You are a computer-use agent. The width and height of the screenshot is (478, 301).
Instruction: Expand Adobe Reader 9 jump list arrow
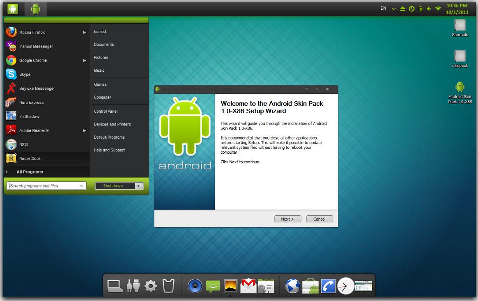coord(85,130)
